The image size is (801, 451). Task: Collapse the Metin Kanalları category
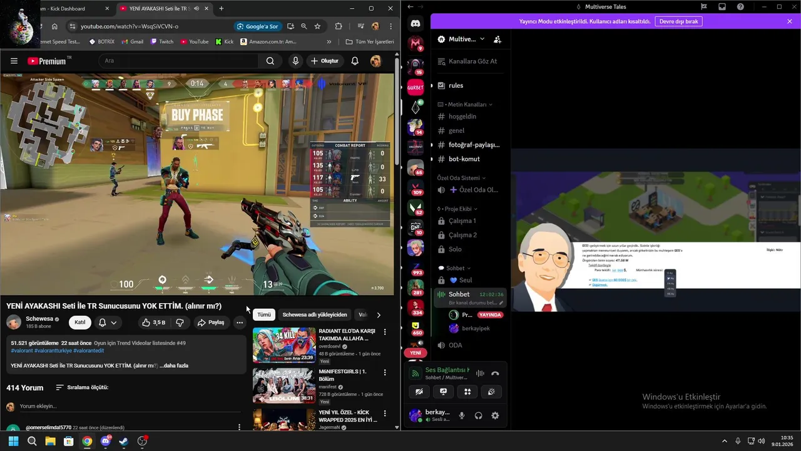[x=465, y=105]
